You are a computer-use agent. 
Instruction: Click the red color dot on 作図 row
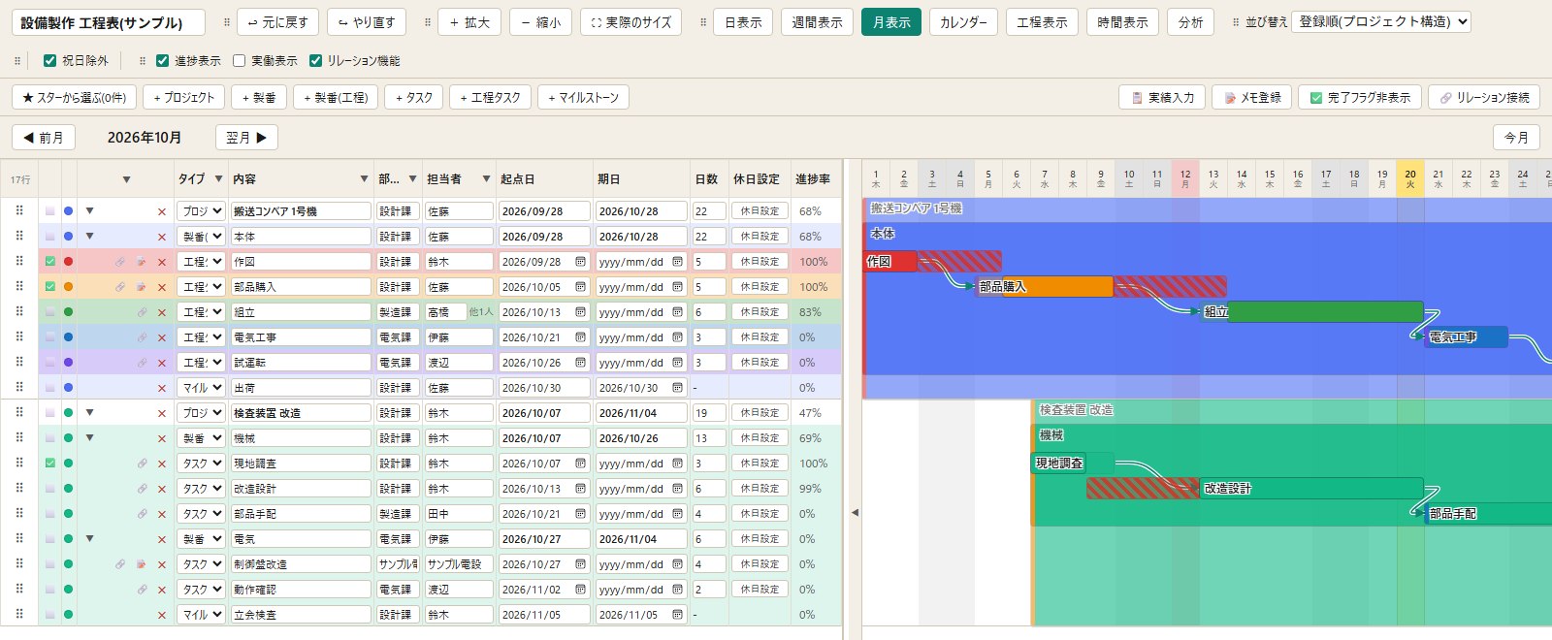pyautogui.click(x=68, y=262)
